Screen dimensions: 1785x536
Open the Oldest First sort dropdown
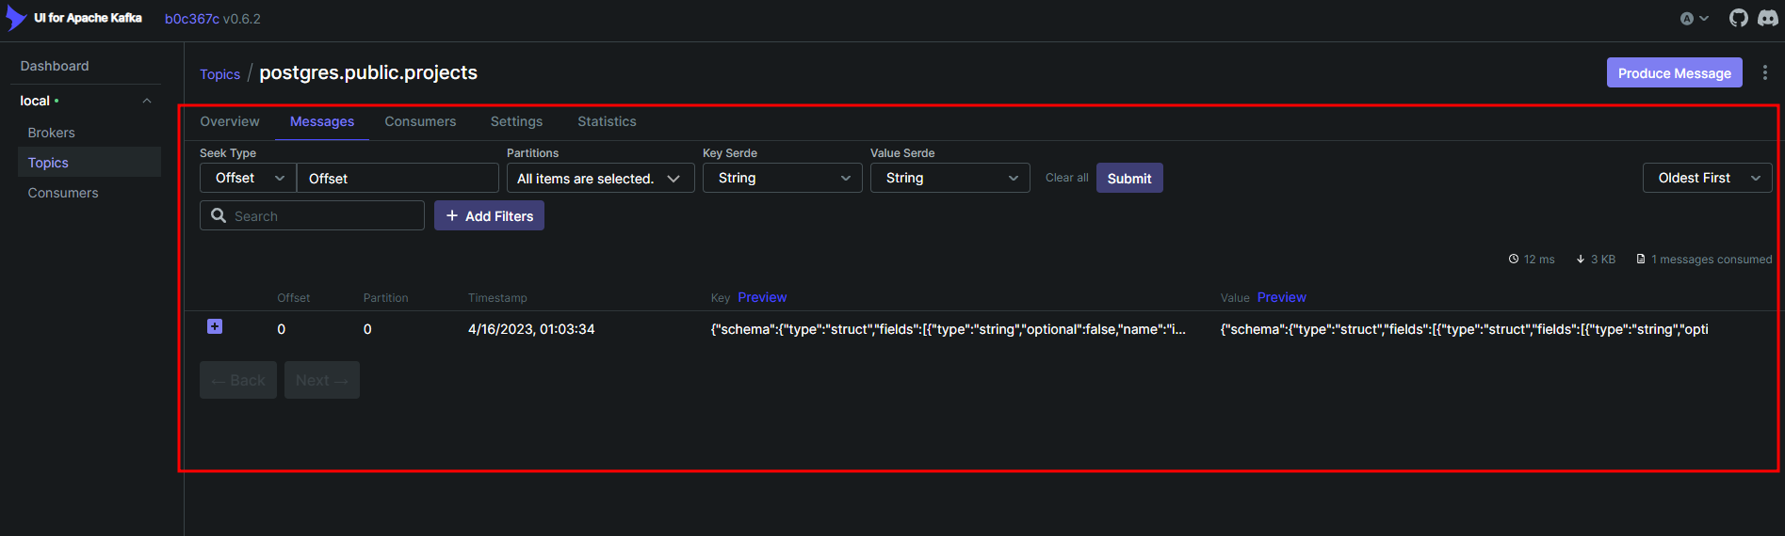click(1707, 178)
